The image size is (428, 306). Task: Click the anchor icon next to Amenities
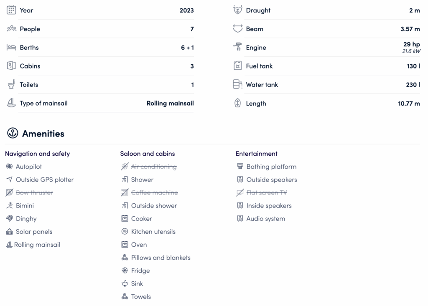(x=13, y=134)
